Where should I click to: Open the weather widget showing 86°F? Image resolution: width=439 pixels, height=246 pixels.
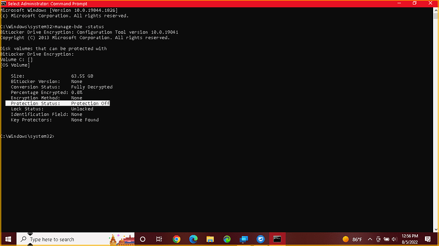[x=352, y=240]
